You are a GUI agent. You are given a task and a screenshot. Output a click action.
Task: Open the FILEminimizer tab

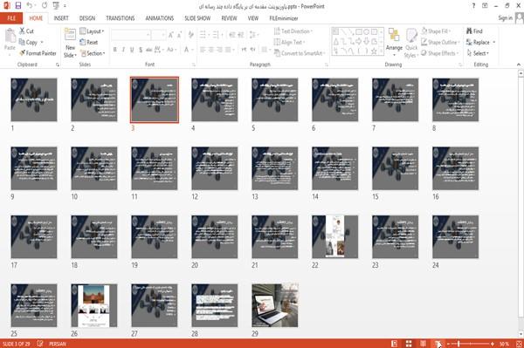click(x=284, y=18)
